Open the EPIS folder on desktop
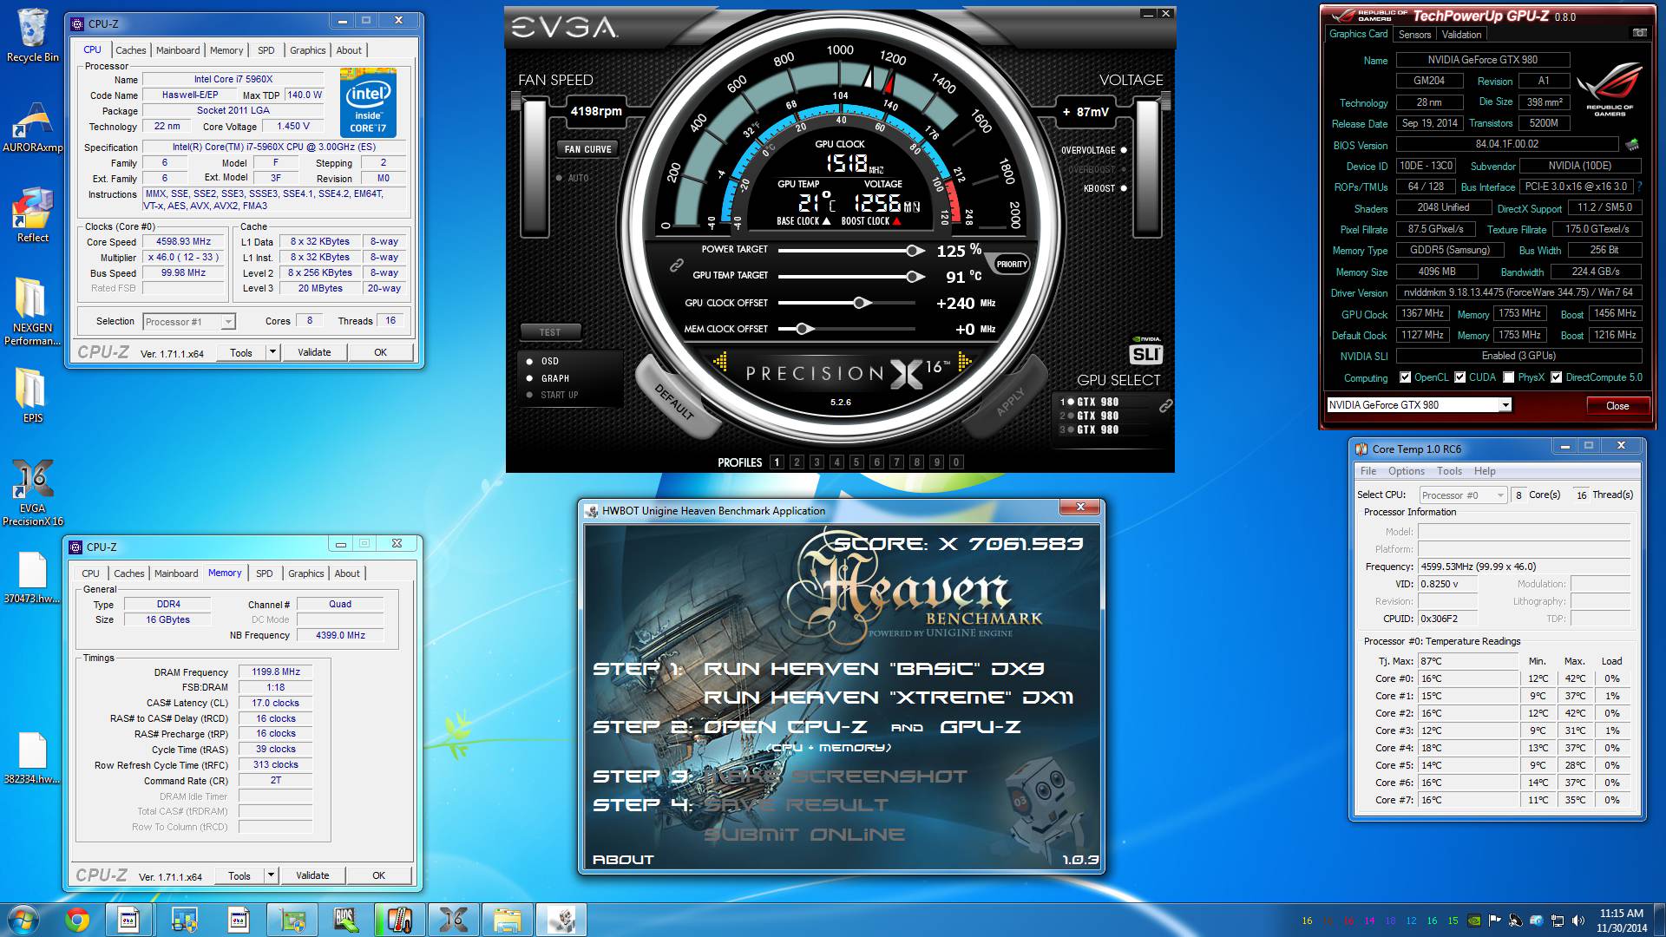 coord(33,396)
